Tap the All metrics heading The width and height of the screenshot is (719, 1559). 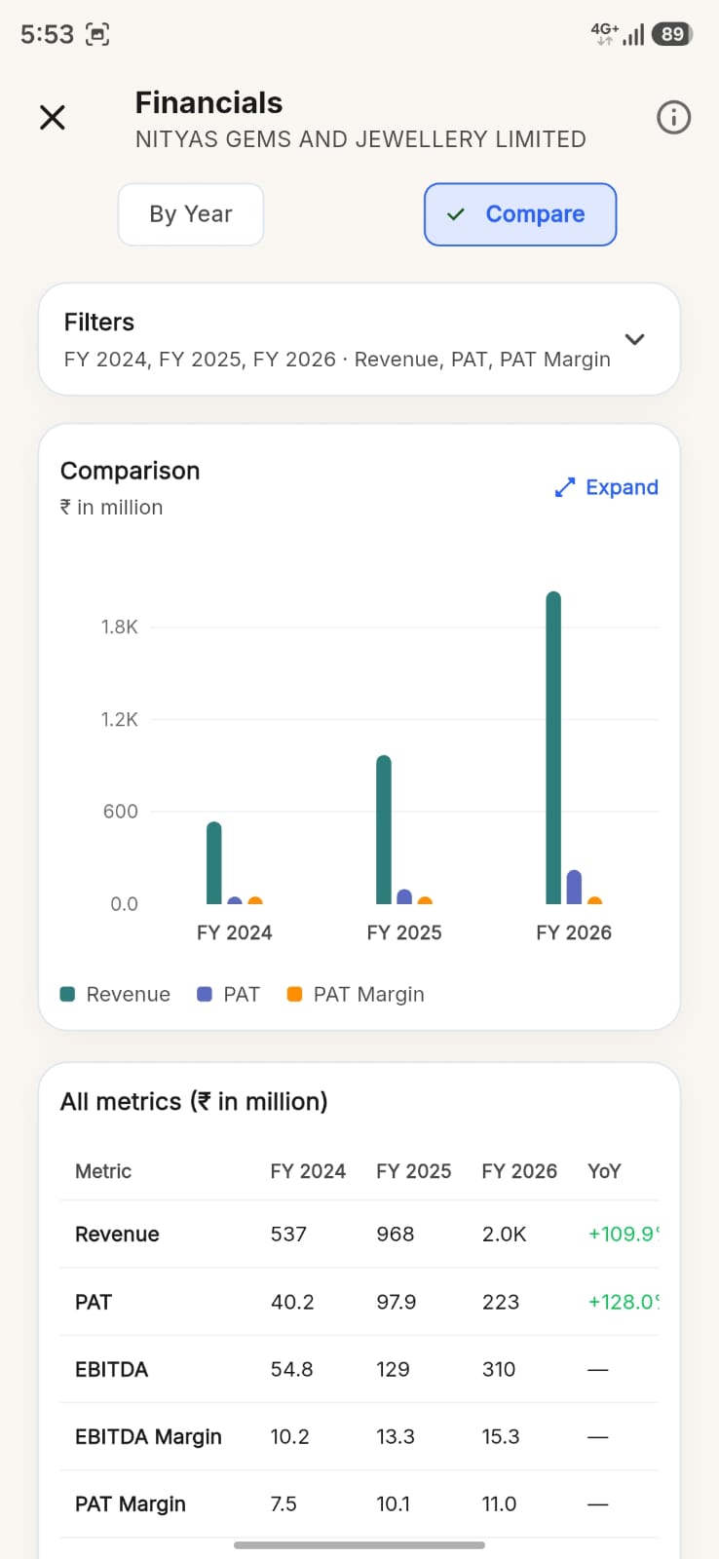point(194,1101)
